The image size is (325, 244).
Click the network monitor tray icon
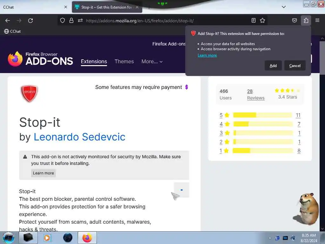[x=285, y=238]
